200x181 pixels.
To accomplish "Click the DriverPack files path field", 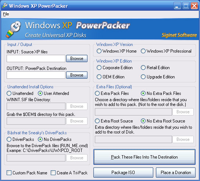I will click(x=36, y=158).
